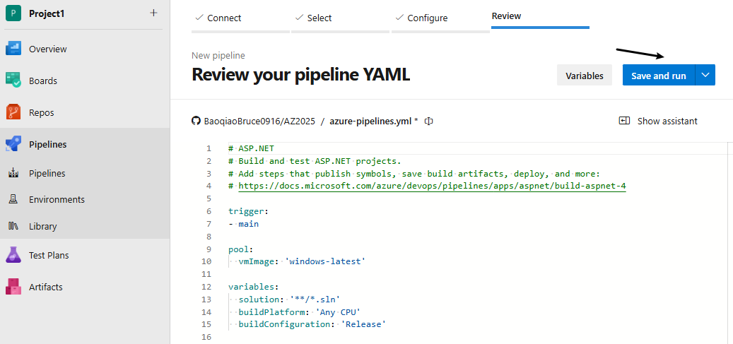
Task: Open the Environments sub-item icon
Action: (x=13, y=200)
